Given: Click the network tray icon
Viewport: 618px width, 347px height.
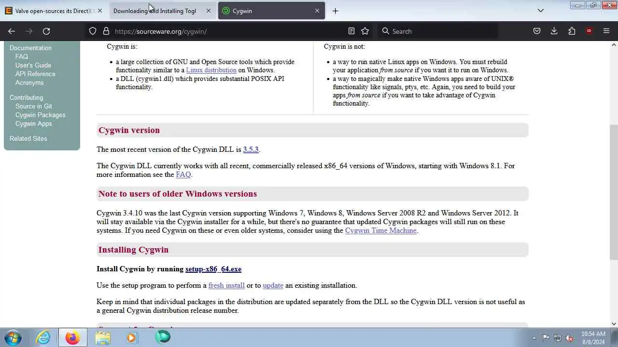Looking at the screenshot, I should (x=558, y=338).
